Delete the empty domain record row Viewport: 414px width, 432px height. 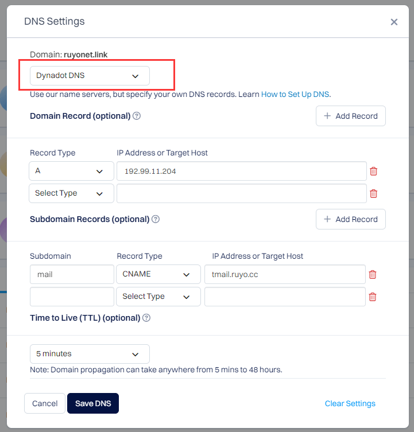pos(373,193)
